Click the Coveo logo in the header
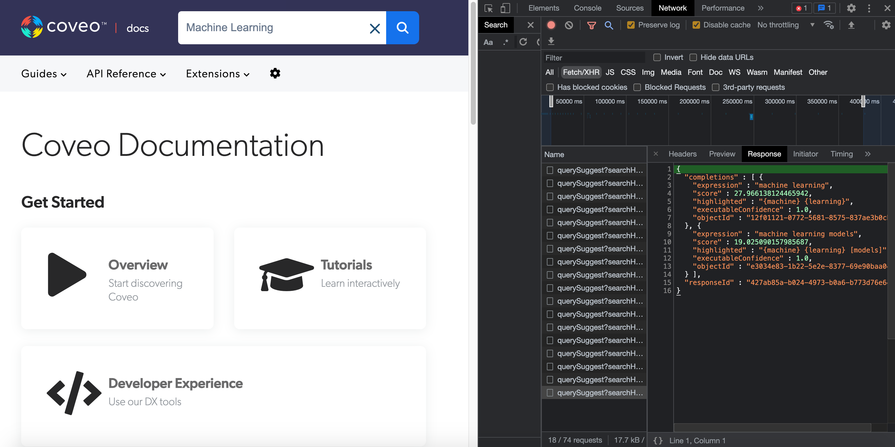Viewport: 895px width, 447px height. pyautogui.click(x=64, y=27)
